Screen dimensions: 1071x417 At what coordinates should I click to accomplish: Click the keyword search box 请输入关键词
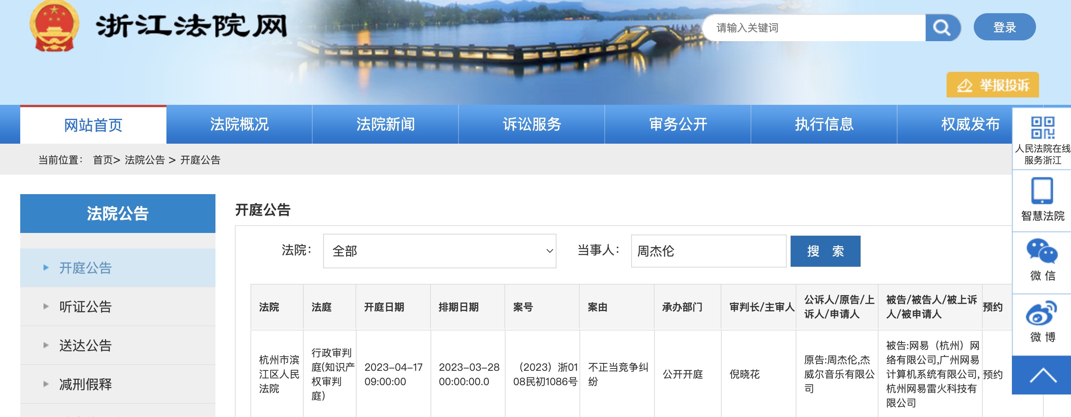(x=814, y=28)
